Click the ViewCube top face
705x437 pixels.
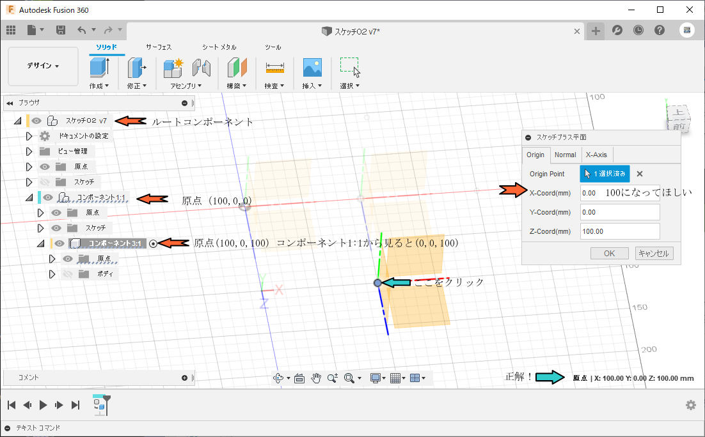[x=677, y=112]
